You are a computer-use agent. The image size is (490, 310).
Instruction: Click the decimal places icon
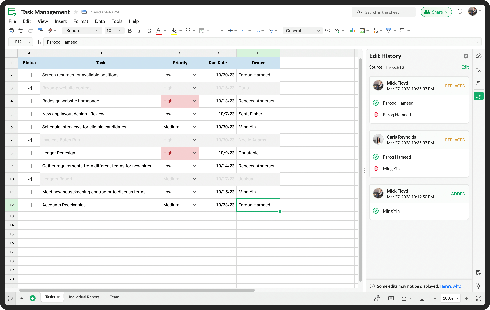337,31
